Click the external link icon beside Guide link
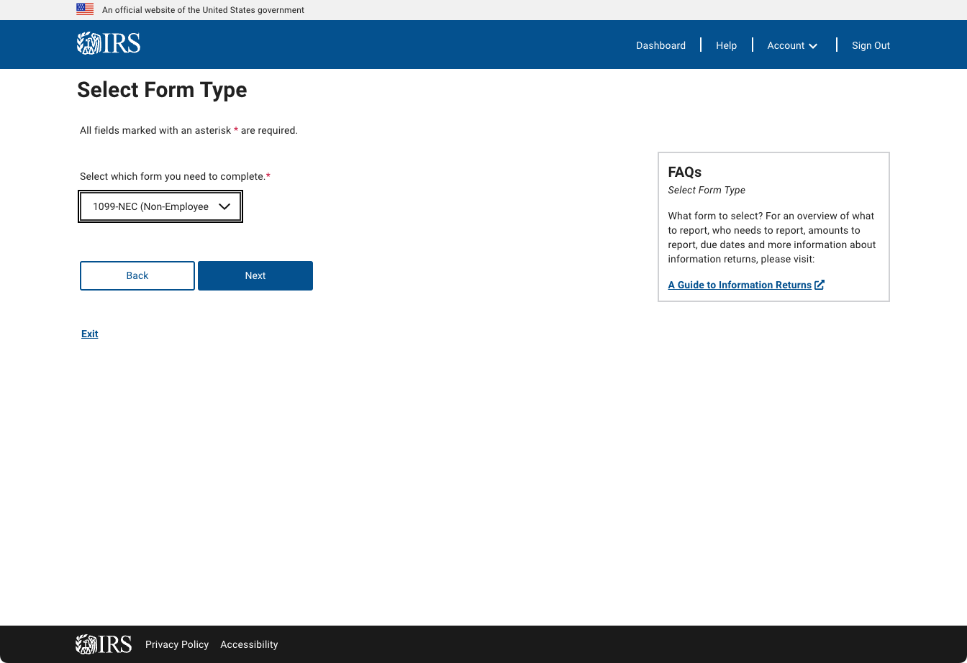The width and height of the screenshot is (967, 663). [820, 285]
